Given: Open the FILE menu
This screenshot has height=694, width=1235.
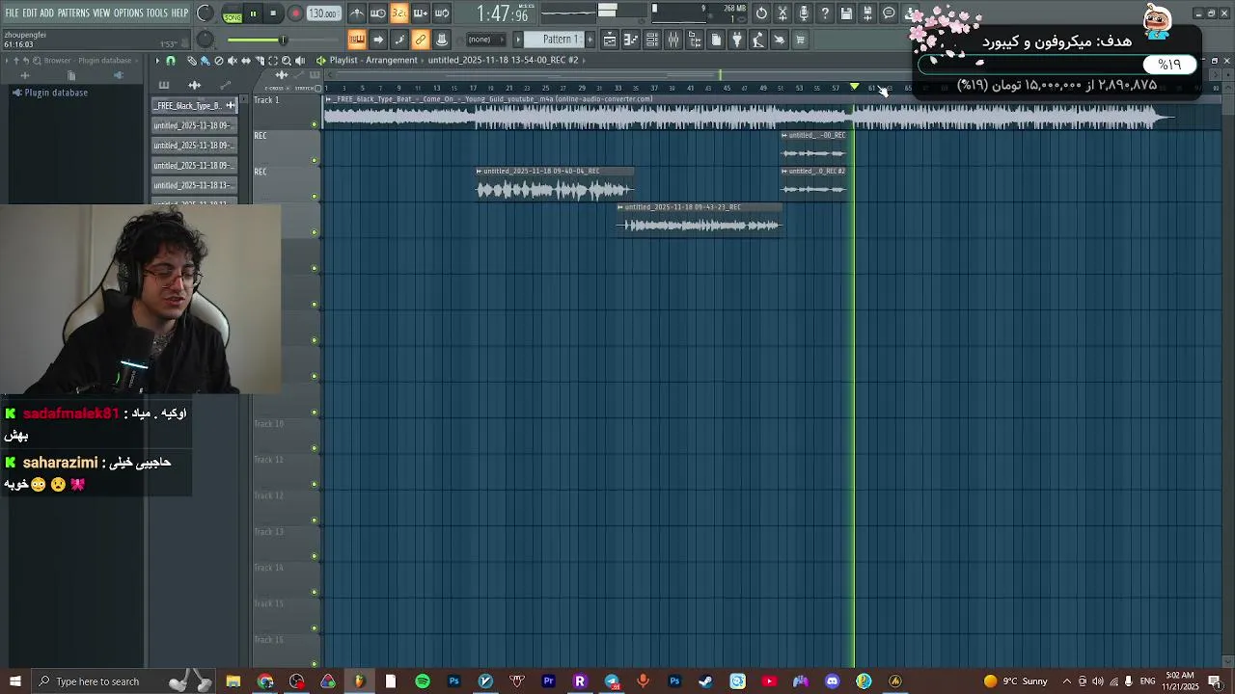Looking at the screenshot, I should coord(12,13).
